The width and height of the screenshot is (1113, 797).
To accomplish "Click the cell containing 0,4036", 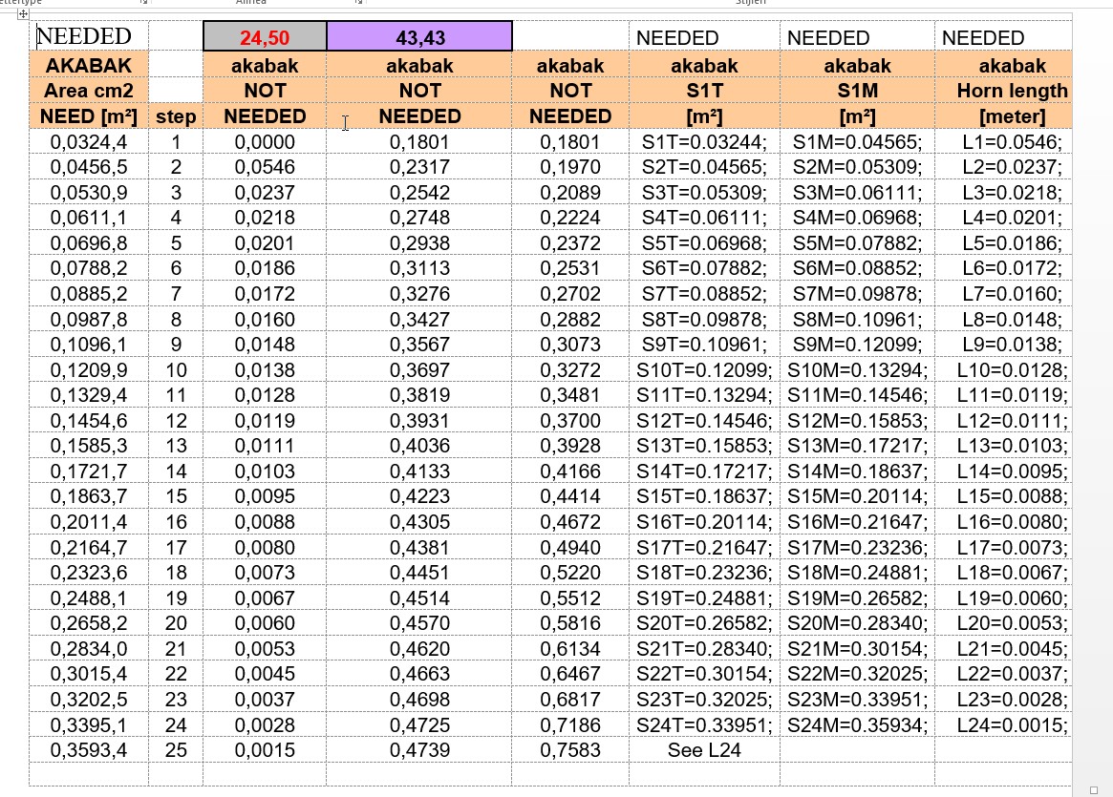I will 419,446.
